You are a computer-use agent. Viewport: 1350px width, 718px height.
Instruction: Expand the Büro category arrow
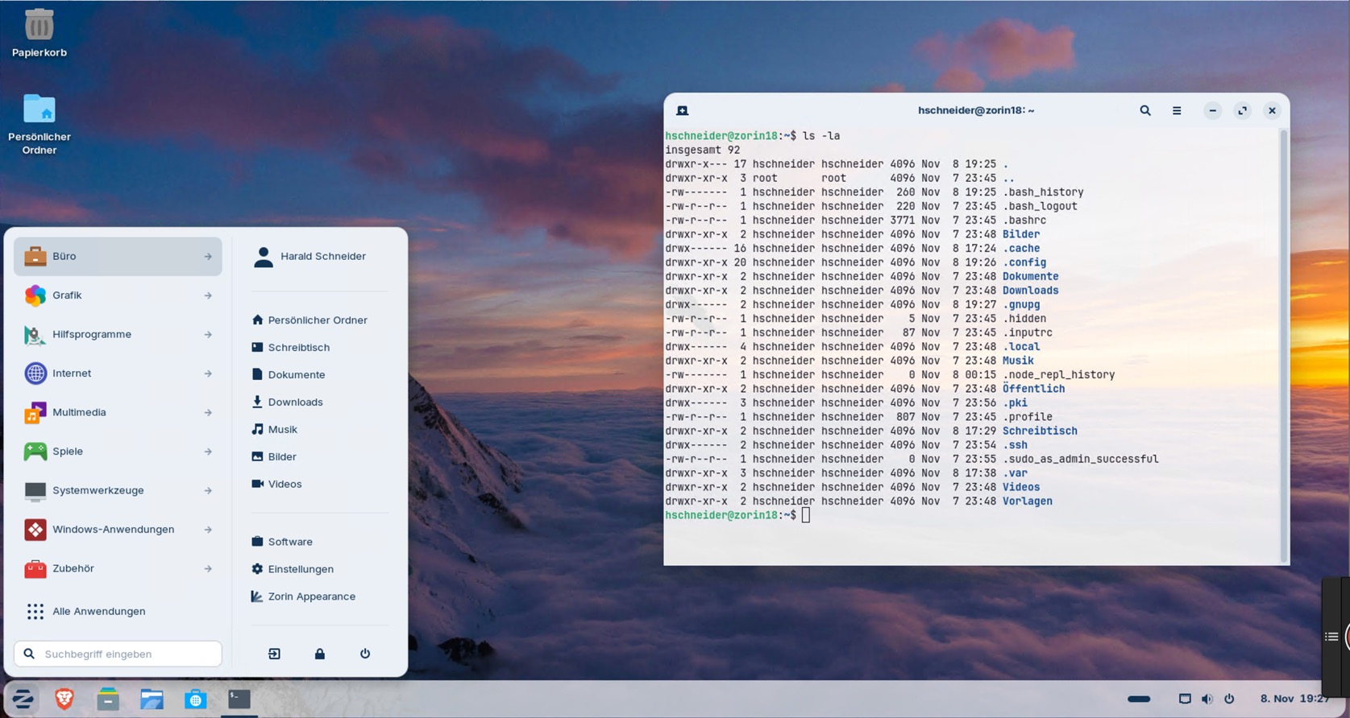[208, 257]
